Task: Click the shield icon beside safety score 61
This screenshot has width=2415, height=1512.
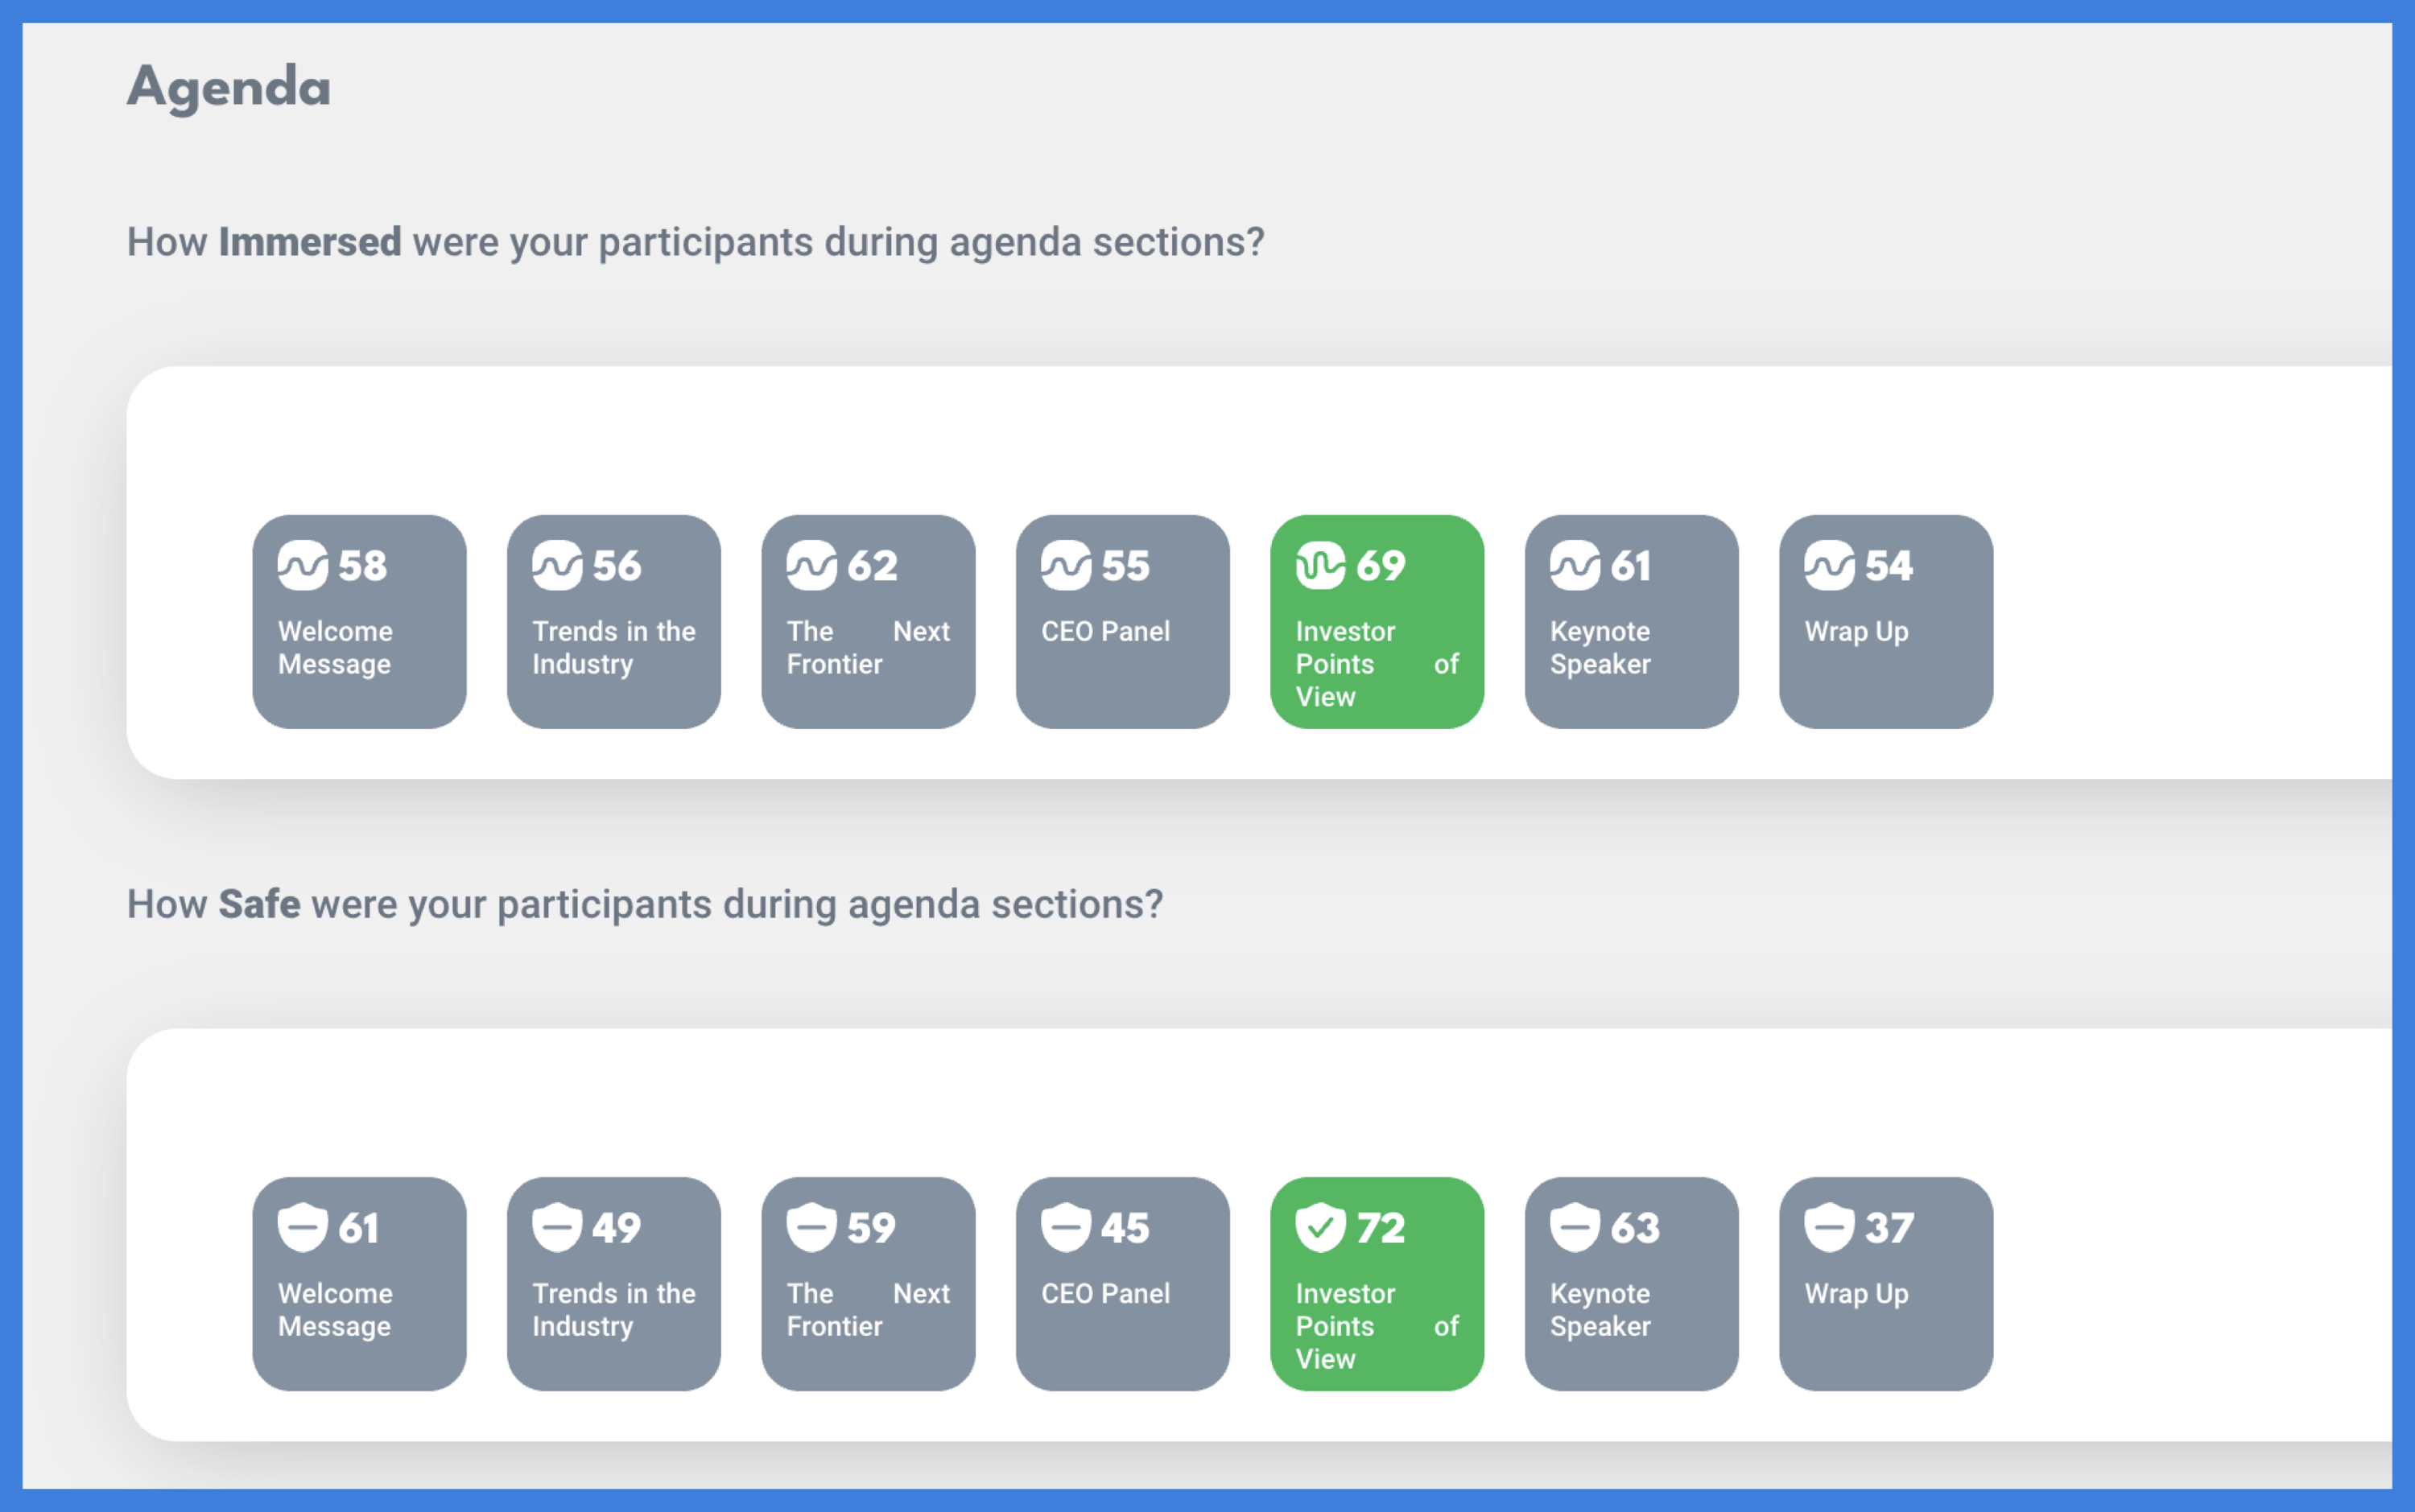Action: (302, 1227)
